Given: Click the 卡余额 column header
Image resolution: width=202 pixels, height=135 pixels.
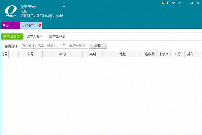Looking at the screenshot, I should 164,54.
